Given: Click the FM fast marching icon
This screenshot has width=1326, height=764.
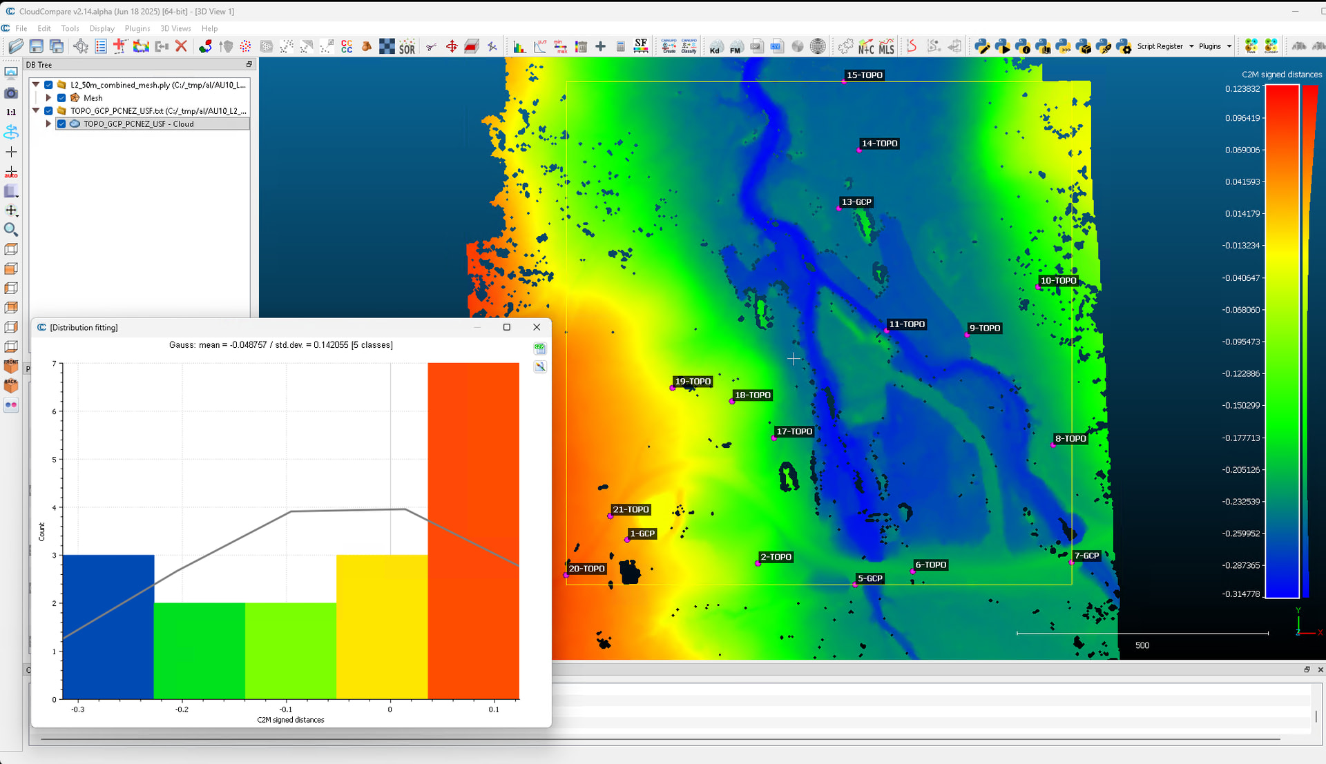Looking at the screenshot, I should [736, 46].
